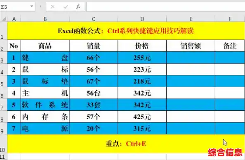Select row 5 header

click(x=3, y=81)
